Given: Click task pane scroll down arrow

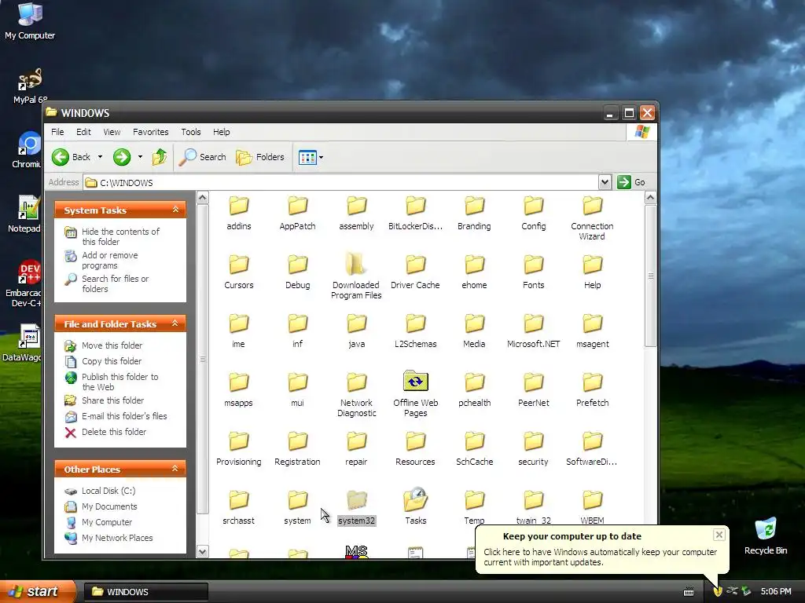Looking at the screenshot, I should tap(203, 552).
